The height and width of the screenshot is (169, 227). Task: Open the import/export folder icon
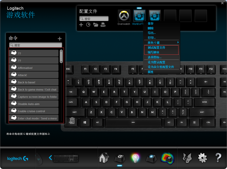[x=96, y=25]
